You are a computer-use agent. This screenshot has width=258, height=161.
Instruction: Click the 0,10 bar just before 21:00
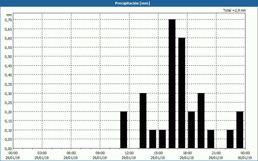click(211, 139)
